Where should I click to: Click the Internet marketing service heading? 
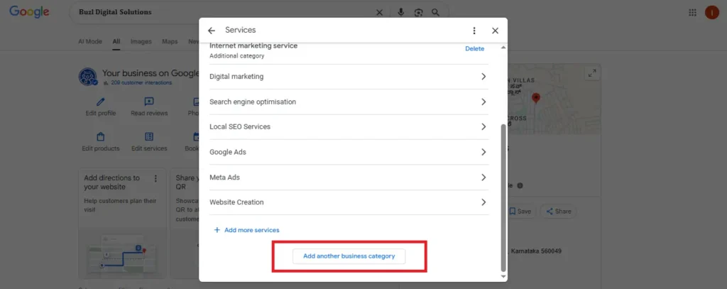[253, 45]
